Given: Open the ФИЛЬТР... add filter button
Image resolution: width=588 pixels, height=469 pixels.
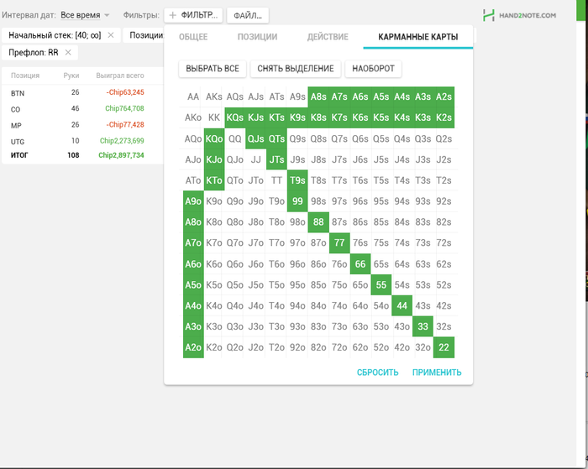Looking at the screenshot, I should tap(193, 15).
